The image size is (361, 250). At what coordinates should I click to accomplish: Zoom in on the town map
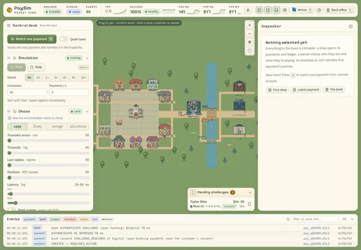pyautogui.click(x=249, y=25)
